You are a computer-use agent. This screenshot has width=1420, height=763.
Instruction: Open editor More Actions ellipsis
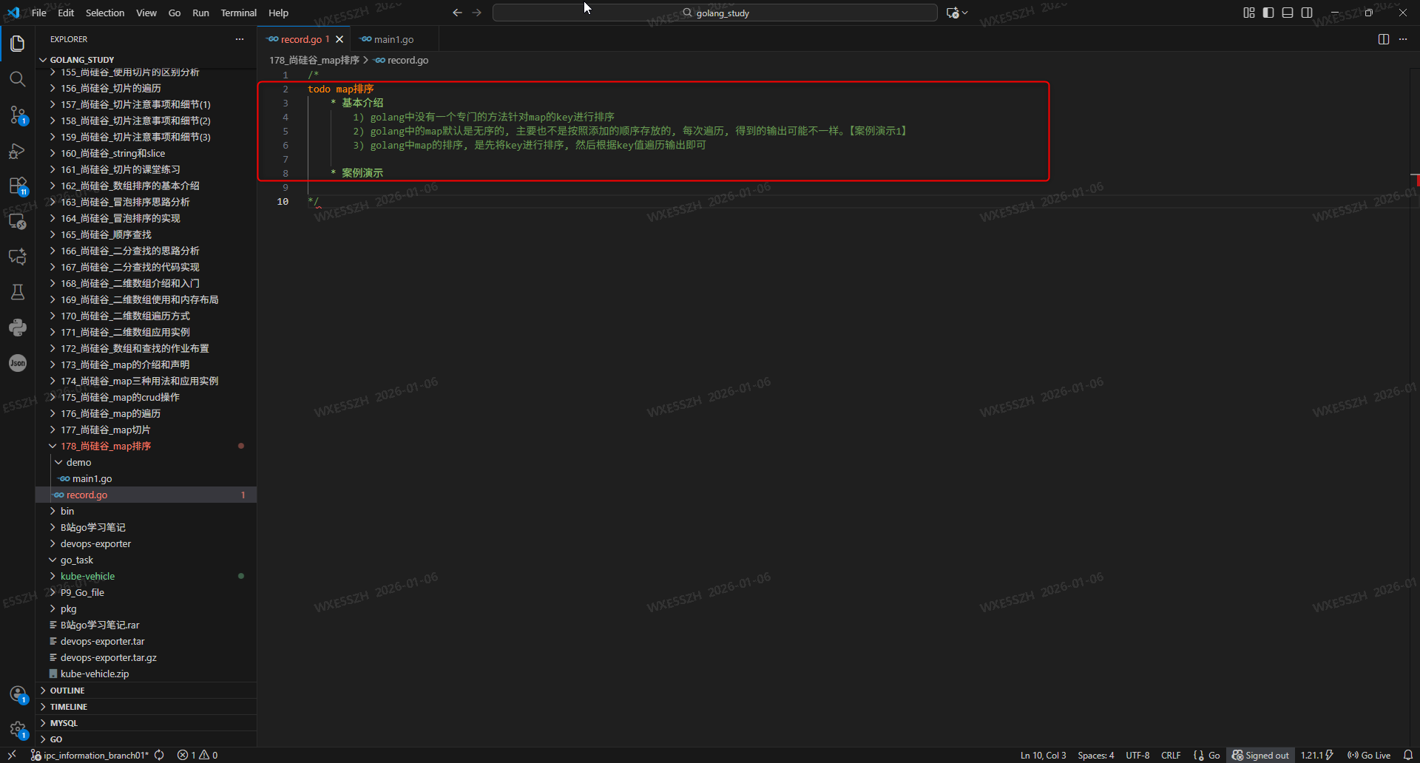(x=1403, y=39)
